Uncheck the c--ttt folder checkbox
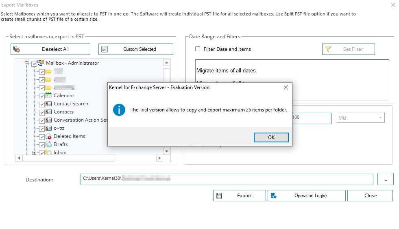Screen dimensions: 399x229 pos(42,129)
